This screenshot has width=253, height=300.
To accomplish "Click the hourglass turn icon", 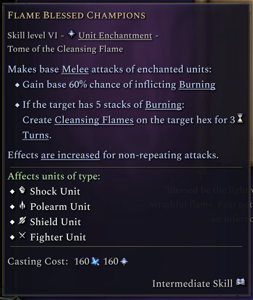I will pos(240,118).
